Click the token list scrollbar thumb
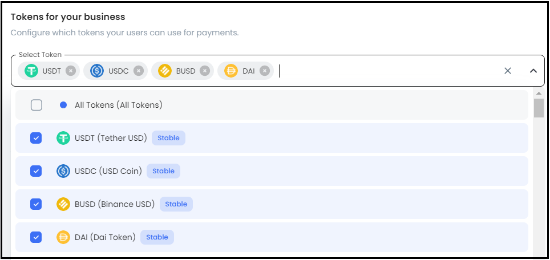550x260 pixels. click(x=538, y=108)
